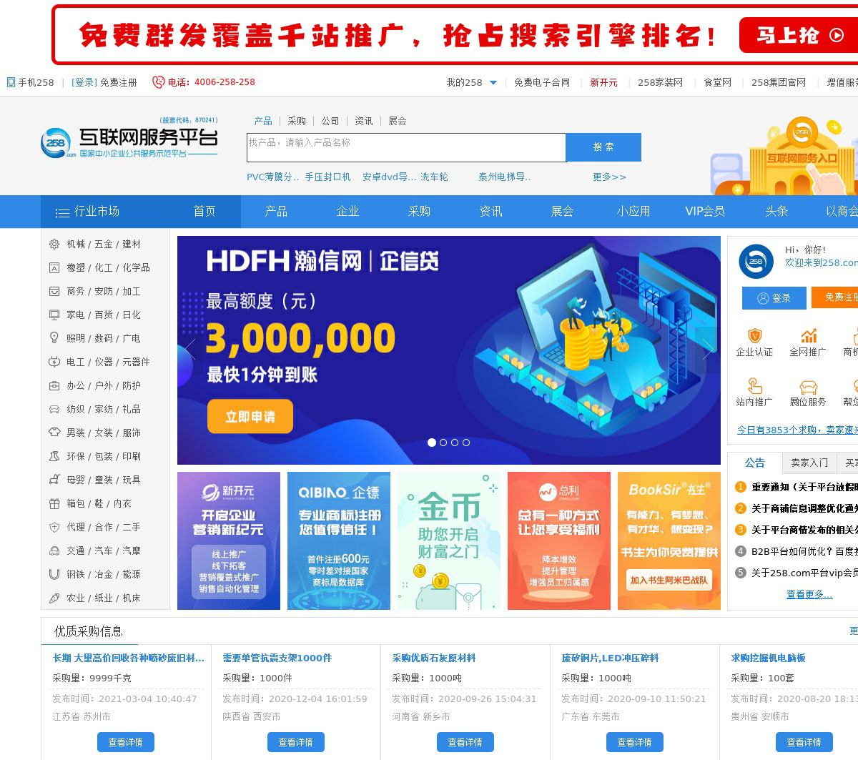Click the 258 round avatar icon

[x=756, y=262]
